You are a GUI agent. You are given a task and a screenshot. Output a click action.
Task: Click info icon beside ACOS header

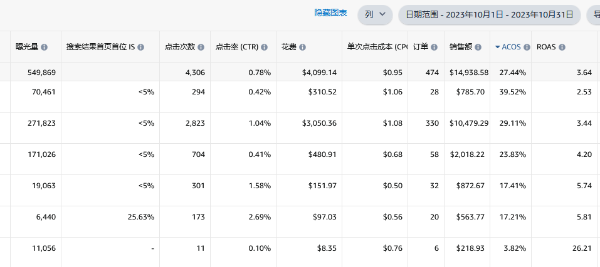pos(527,48)
